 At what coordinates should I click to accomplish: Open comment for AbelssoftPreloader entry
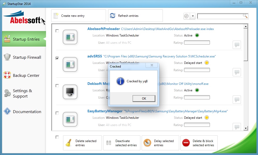click(x=237, y=45)
